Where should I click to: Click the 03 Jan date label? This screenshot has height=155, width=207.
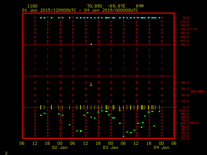click(110, 148)
